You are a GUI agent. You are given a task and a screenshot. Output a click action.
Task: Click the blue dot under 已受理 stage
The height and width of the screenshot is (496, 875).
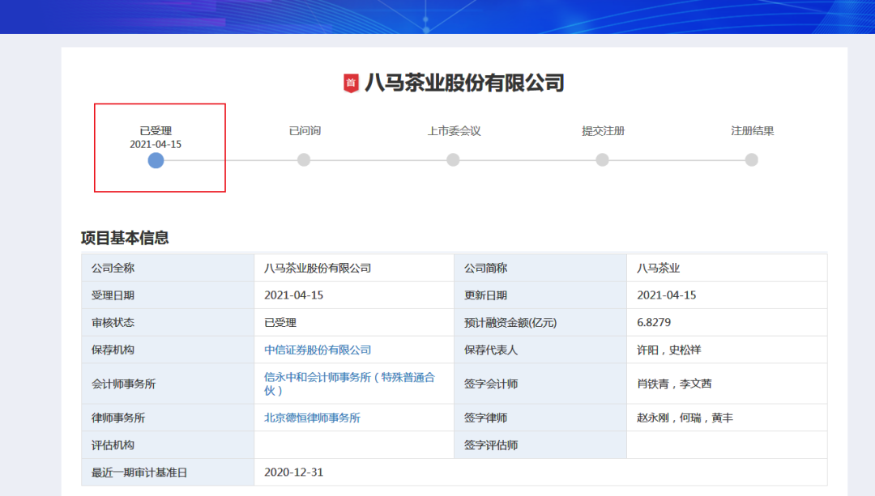tap(156, 160)
